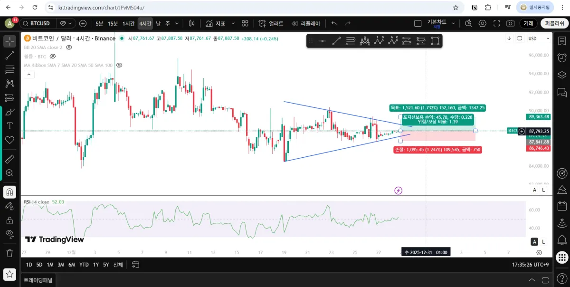Open the 지표 indicators dialog
Image resolution: width=570 pixels, height=287 pixels.
coord(216,23)
